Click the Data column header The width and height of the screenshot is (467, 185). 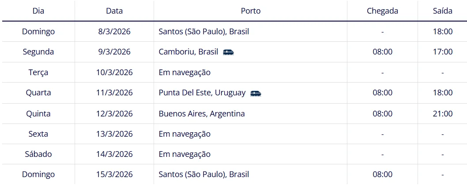tap(114, 11)
